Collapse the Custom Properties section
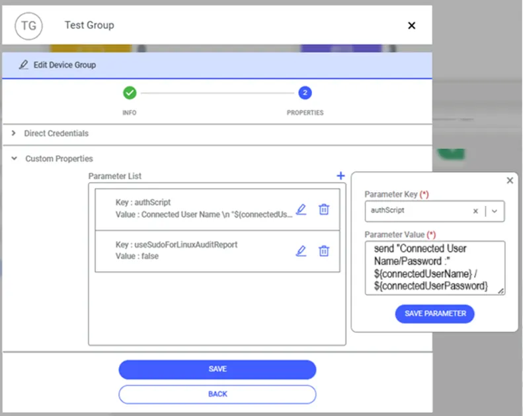This screenshot has width=523, height=416. pyautogui.click(x=14, y=158)
